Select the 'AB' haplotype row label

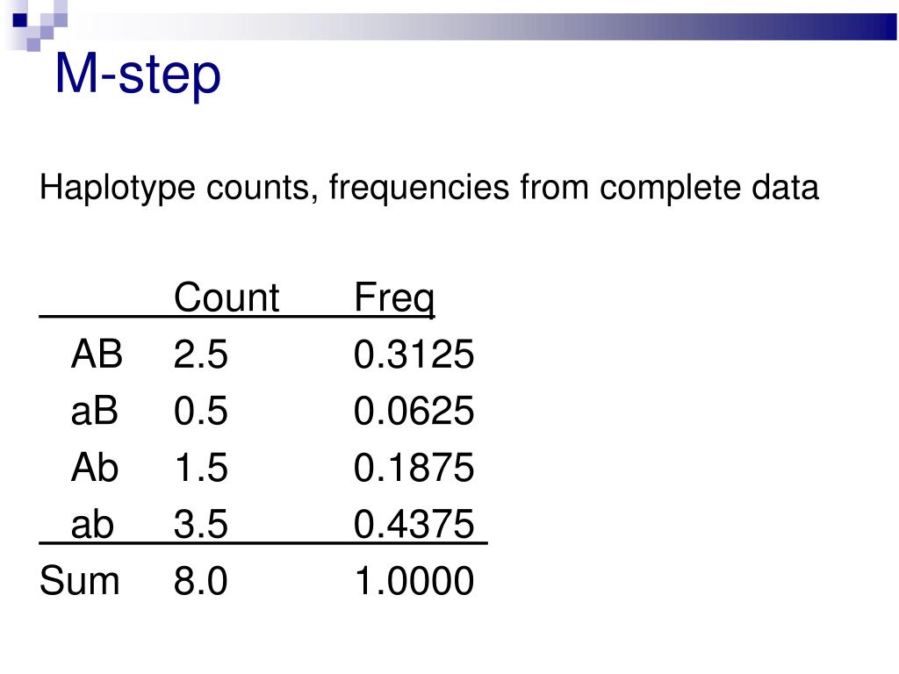click(97, 354)
